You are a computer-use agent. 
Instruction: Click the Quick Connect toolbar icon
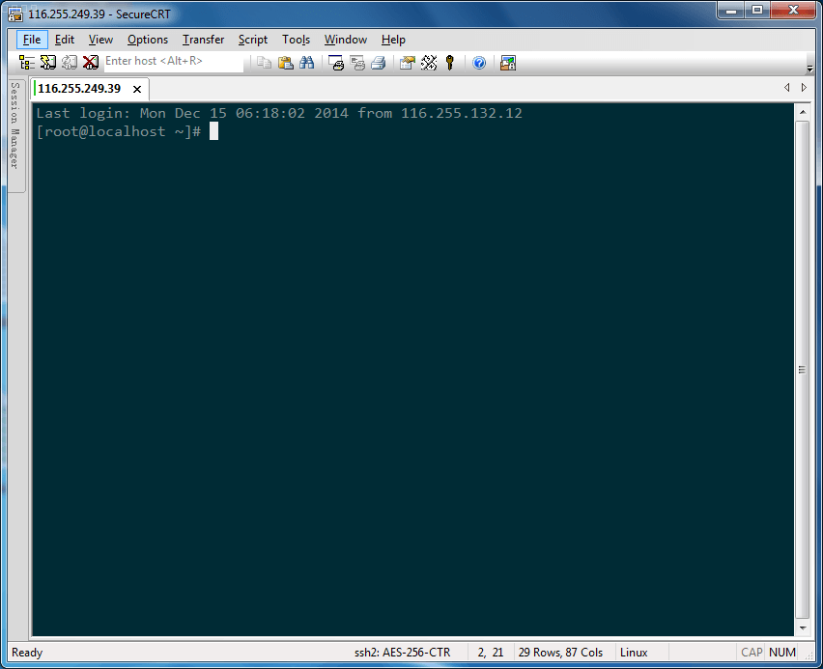[48, 62]
